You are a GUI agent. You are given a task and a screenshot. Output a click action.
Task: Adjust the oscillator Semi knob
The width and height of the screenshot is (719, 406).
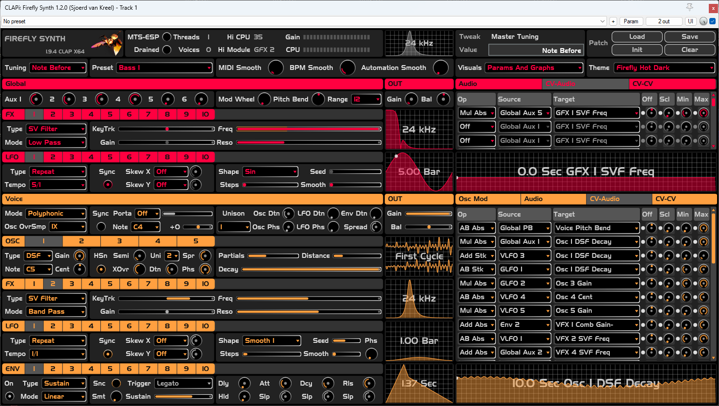click(x=139, y=256)
